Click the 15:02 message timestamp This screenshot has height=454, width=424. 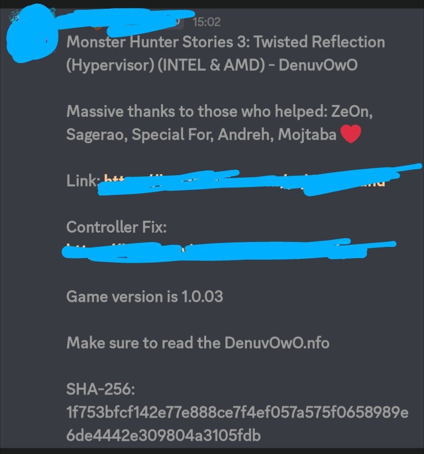coord(207,22)
